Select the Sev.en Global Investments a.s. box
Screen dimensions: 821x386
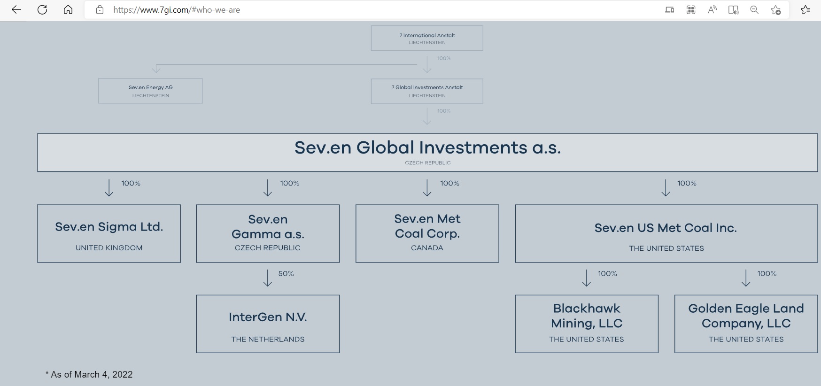point(427,153)
